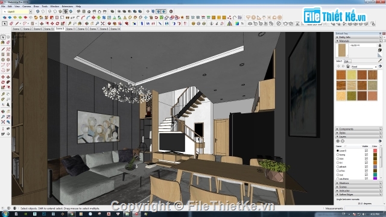Toggle visibility checkbox for tran layer

[x=366, y=159]
